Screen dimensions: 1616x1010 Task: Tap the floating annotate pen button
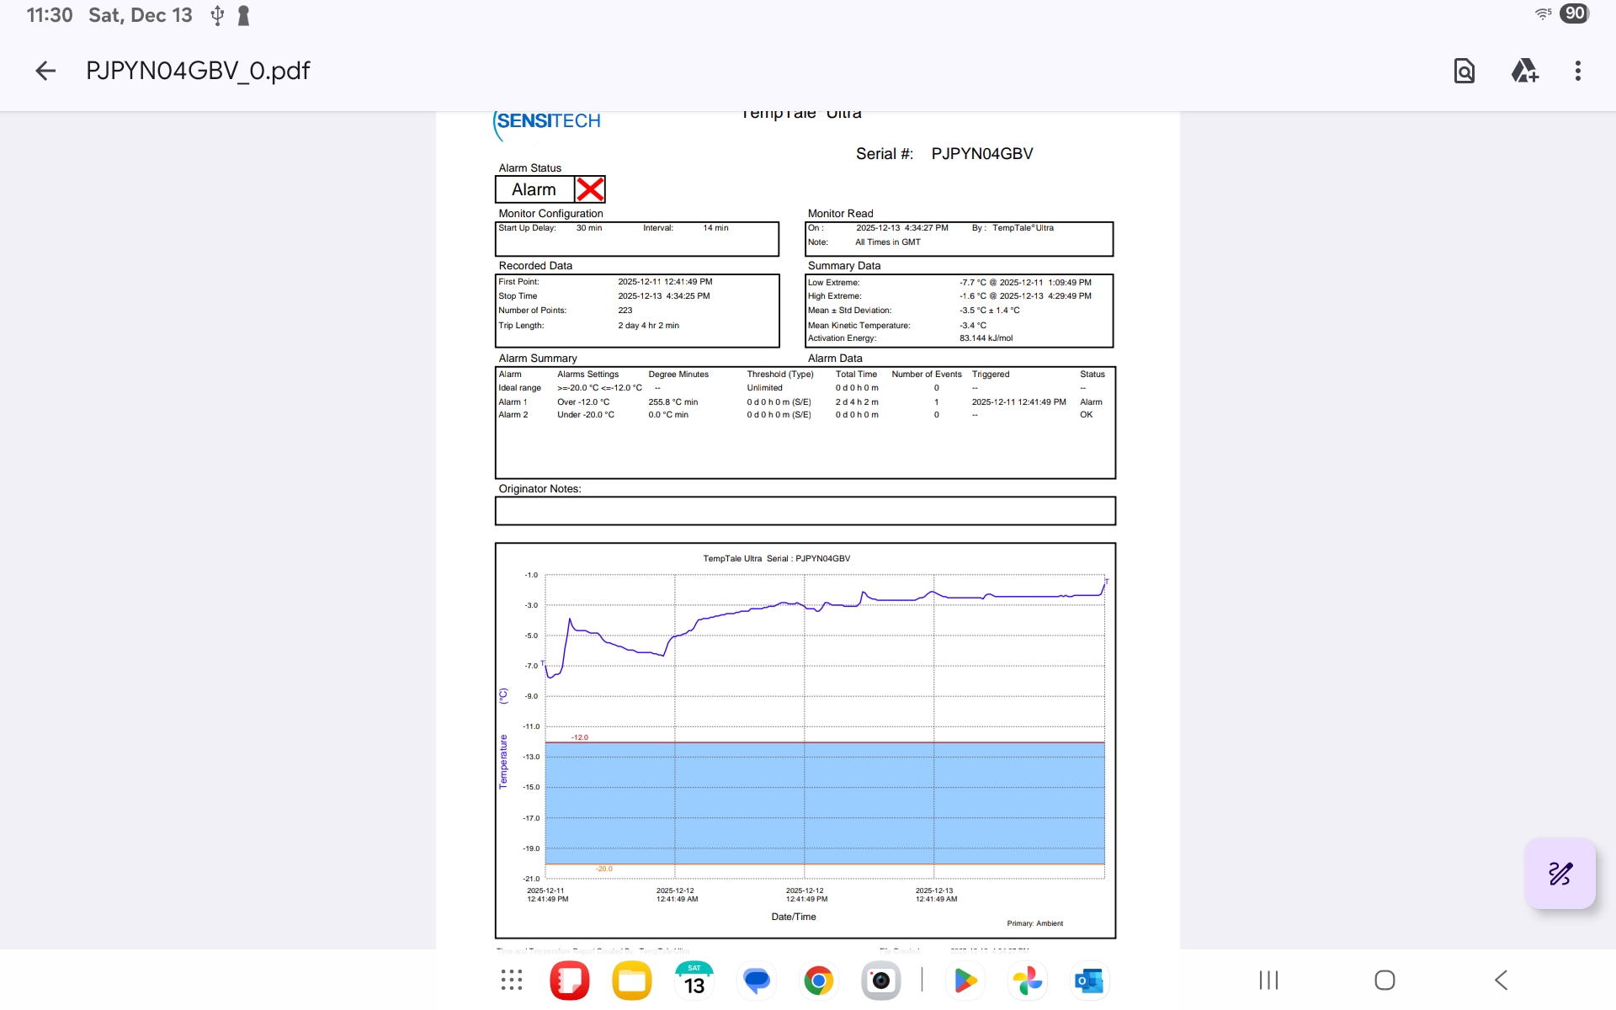[1560, 874]
